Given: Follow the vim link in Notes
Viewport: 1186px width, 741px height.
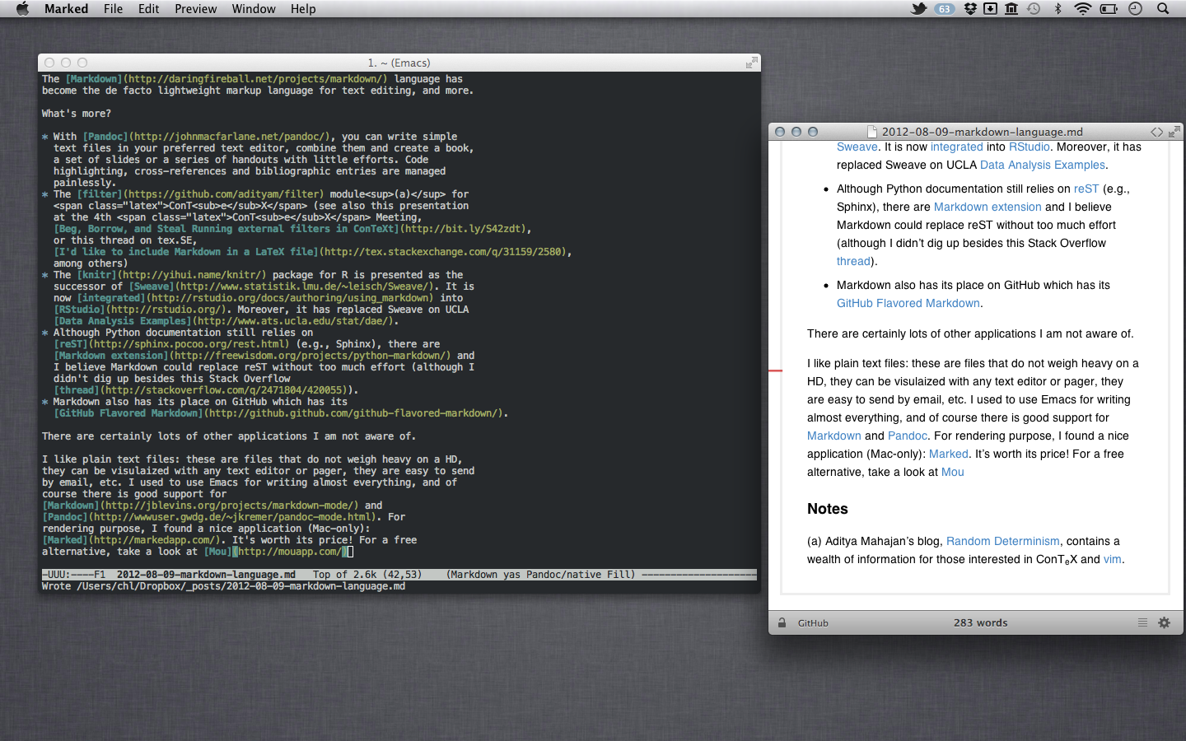Looking at the screenshot, I should pos(1112,559).
